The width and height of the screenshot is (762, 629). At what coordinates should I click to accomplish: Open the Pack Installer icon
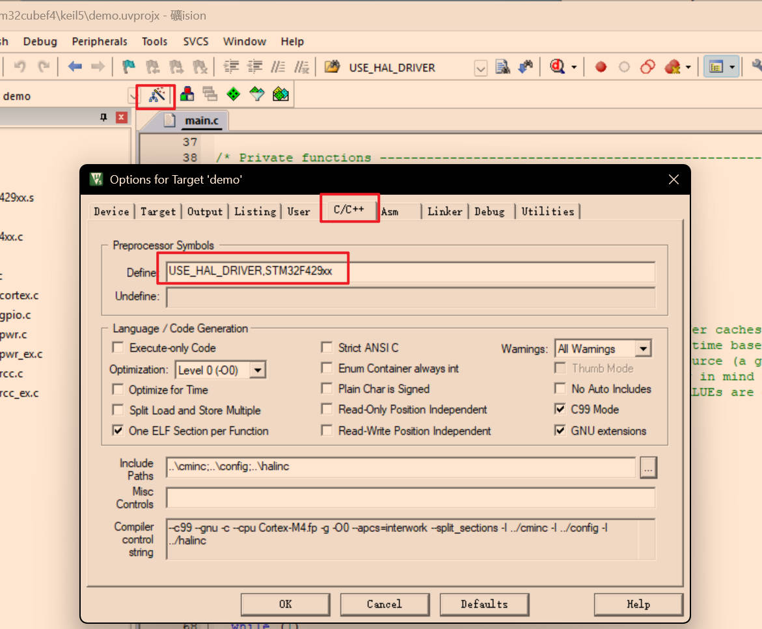pyautogui.click(x=280, y=94)
